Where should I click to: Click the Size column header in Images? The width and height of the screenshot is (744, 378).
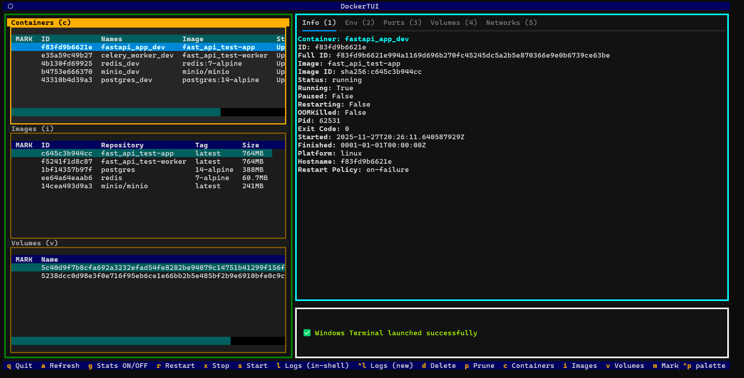250,145
